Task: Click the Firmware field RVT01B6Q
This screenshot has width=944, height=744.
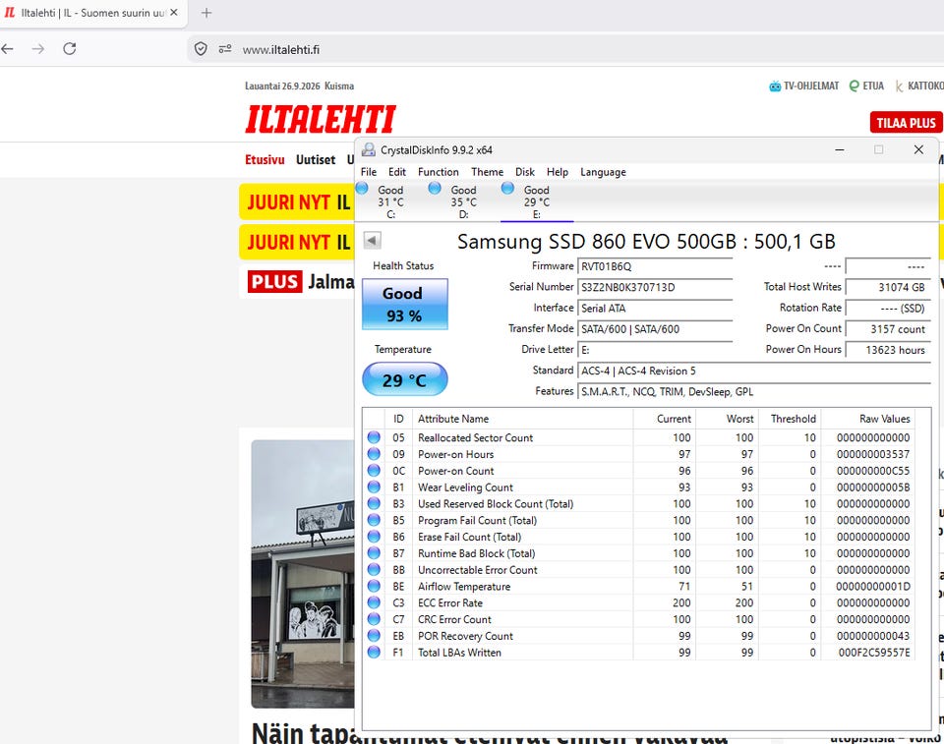Action: pos(655,266)
